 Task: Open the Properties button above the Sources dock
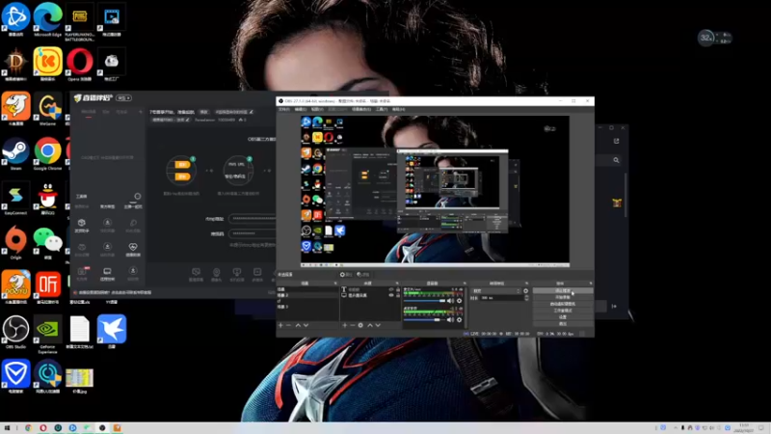click(347, 274)
